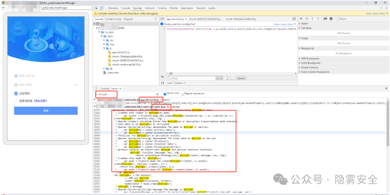Click the blue login button
The image size is (390, 195).
46,111
